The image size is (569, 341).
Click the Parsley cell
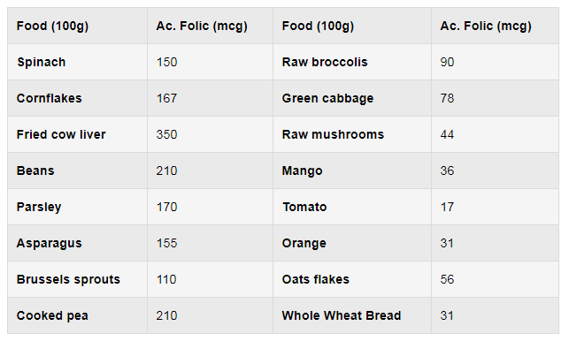click(x=77, y=207)
